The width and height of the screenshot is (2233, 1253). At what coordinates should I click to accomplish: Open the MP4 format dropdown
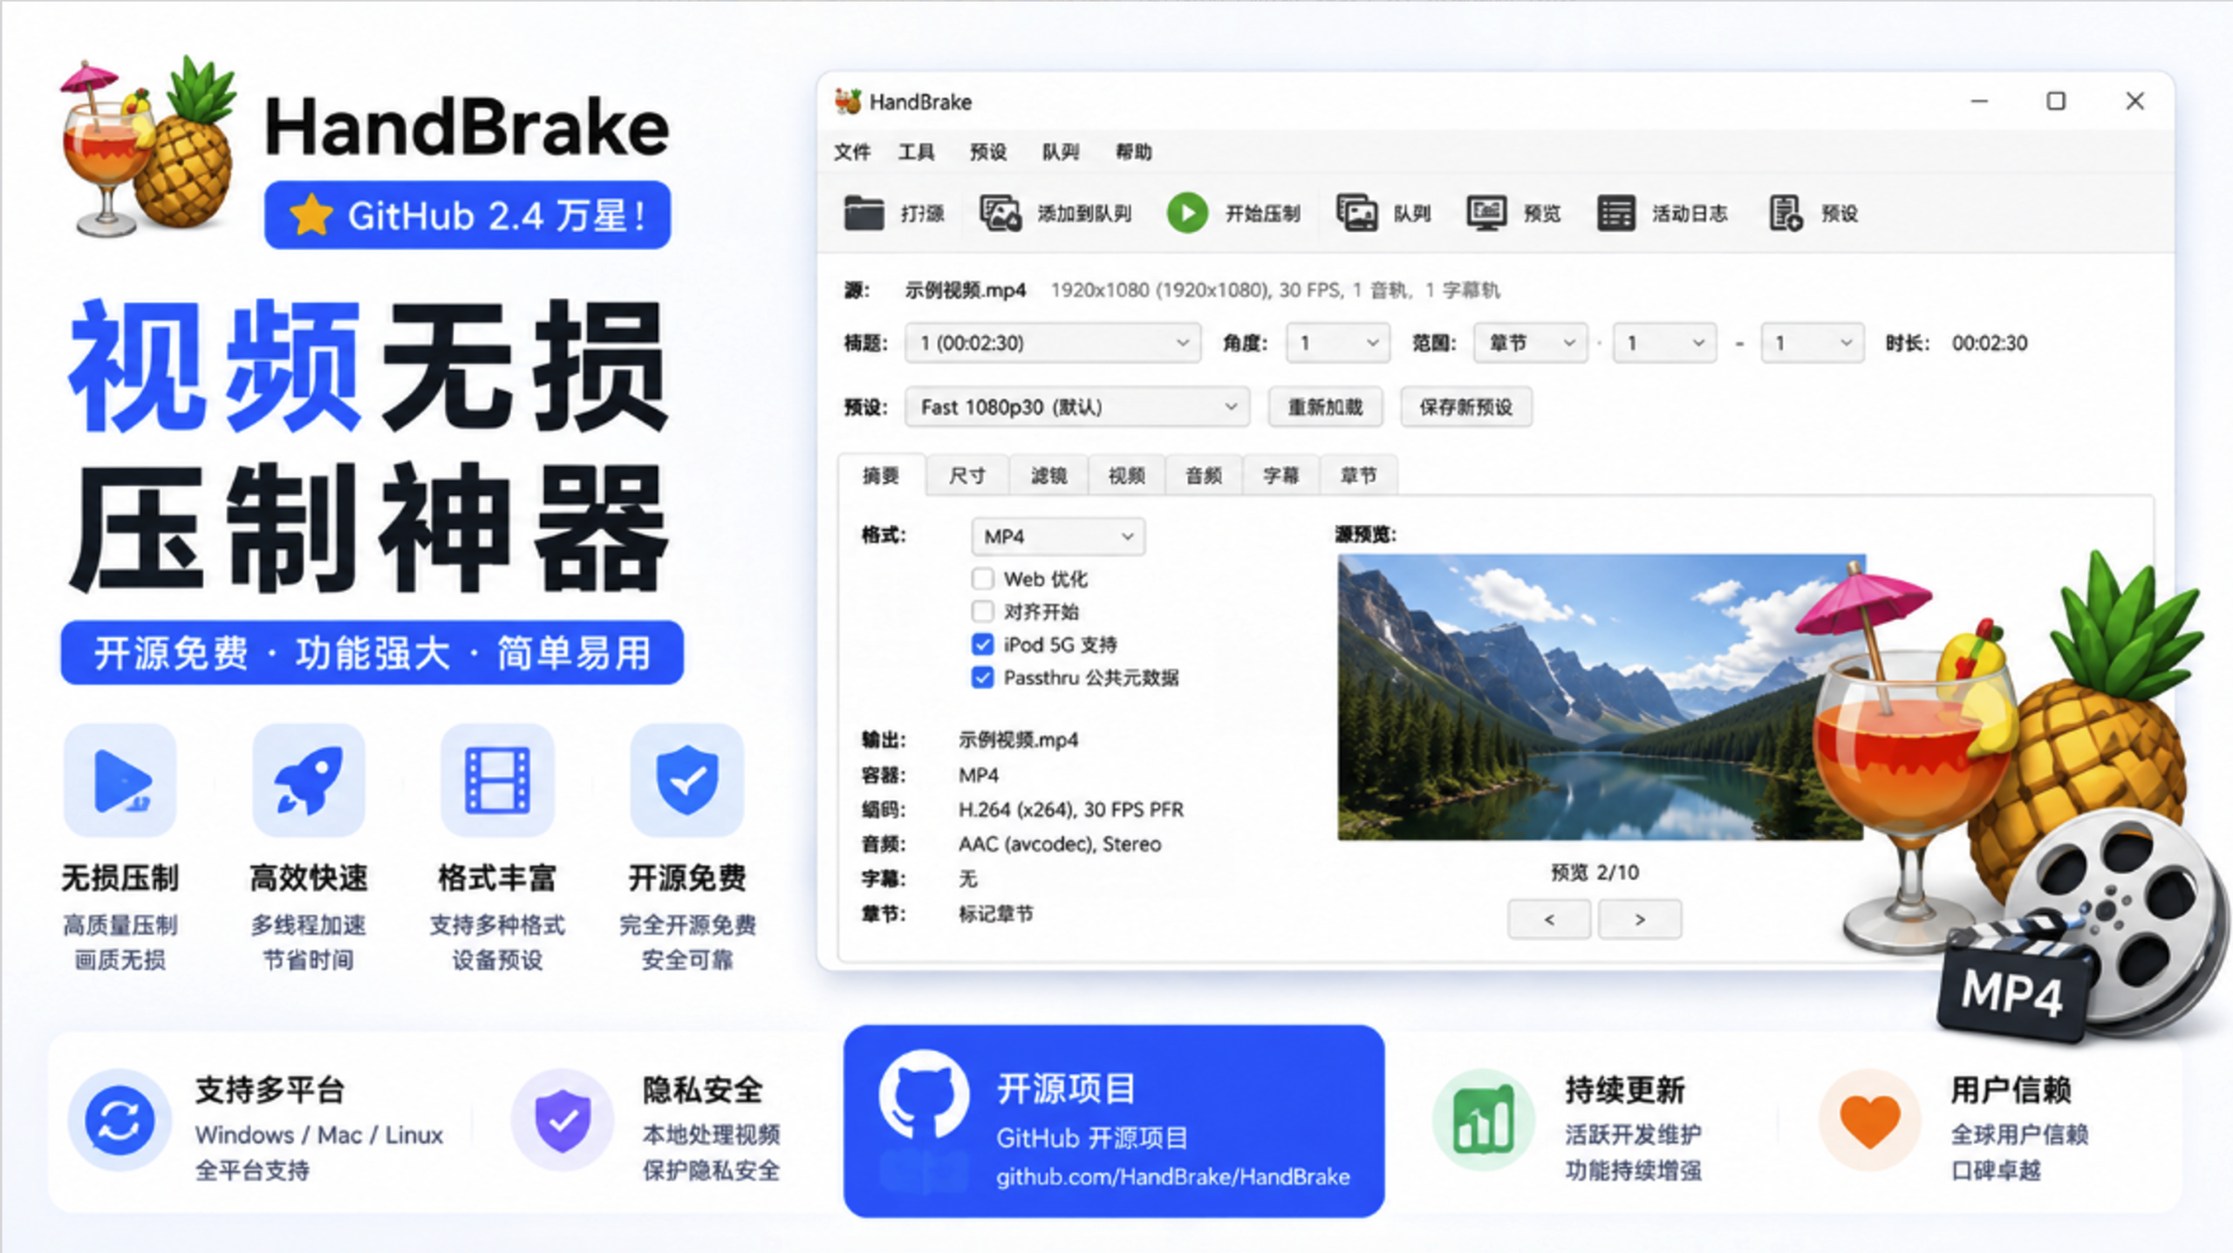(1058, 536)
